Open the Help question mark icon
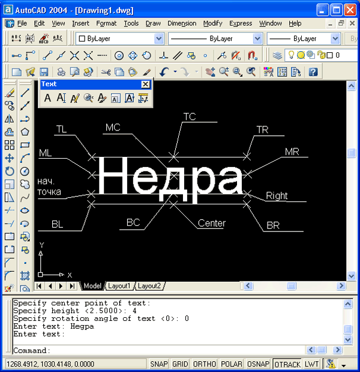Image resolution: width=360 pixels, height=372 pixels. click(313, 72)
